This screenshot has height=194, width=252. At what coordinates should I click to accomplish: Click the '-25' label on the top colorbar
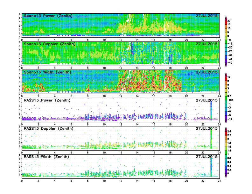[230, 51]
